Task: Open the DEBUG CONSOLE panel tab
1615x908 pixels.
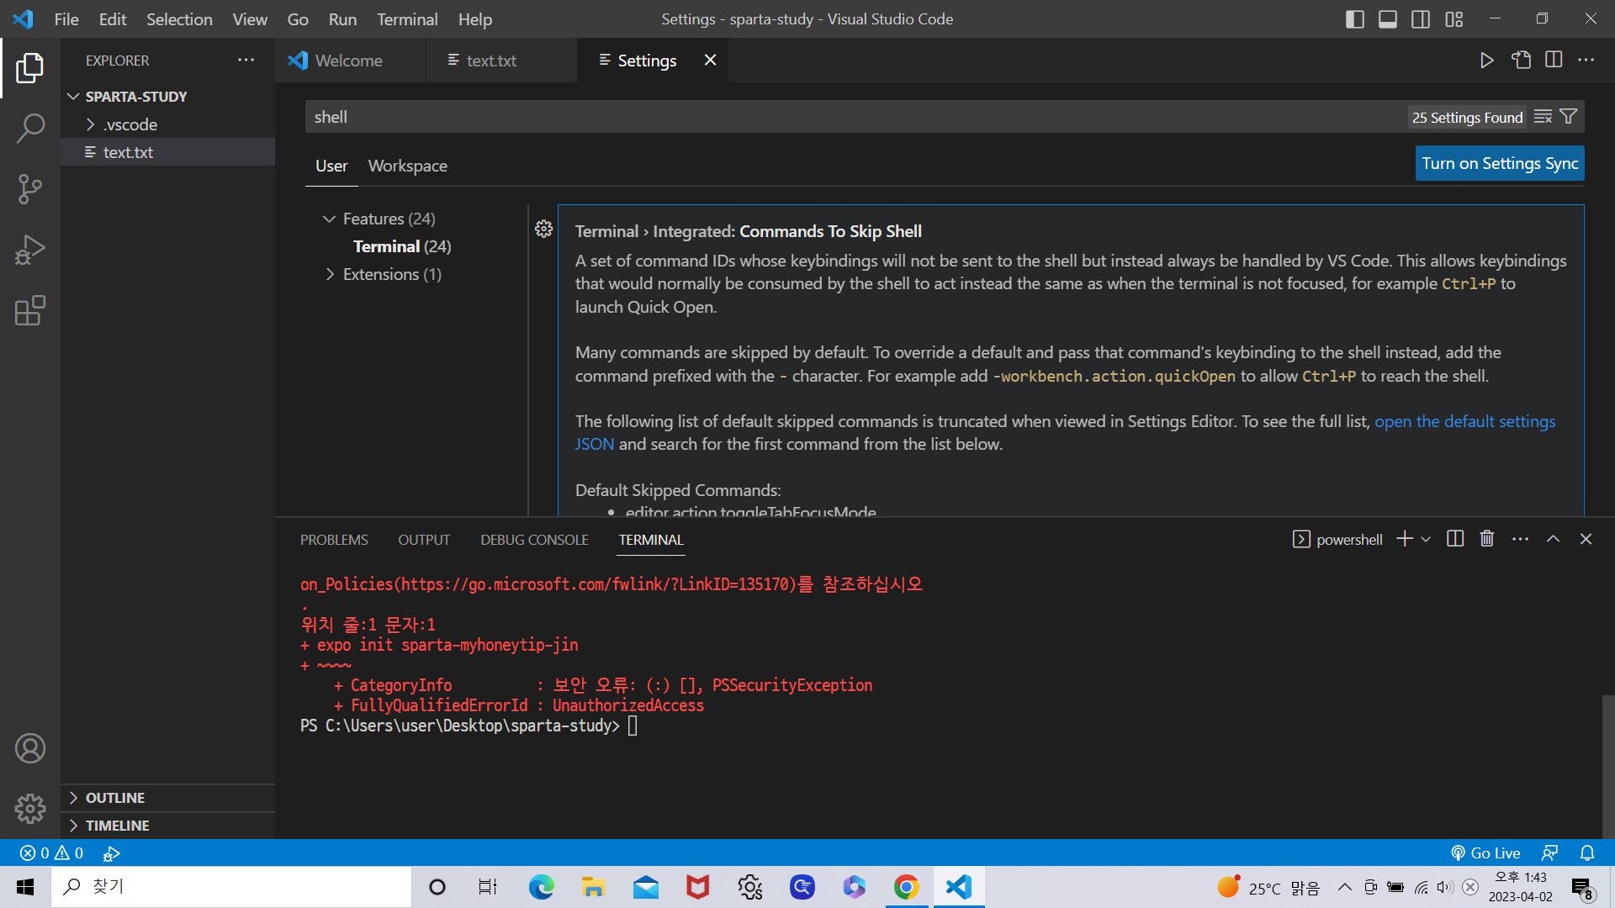Action: tap(534, 540)
